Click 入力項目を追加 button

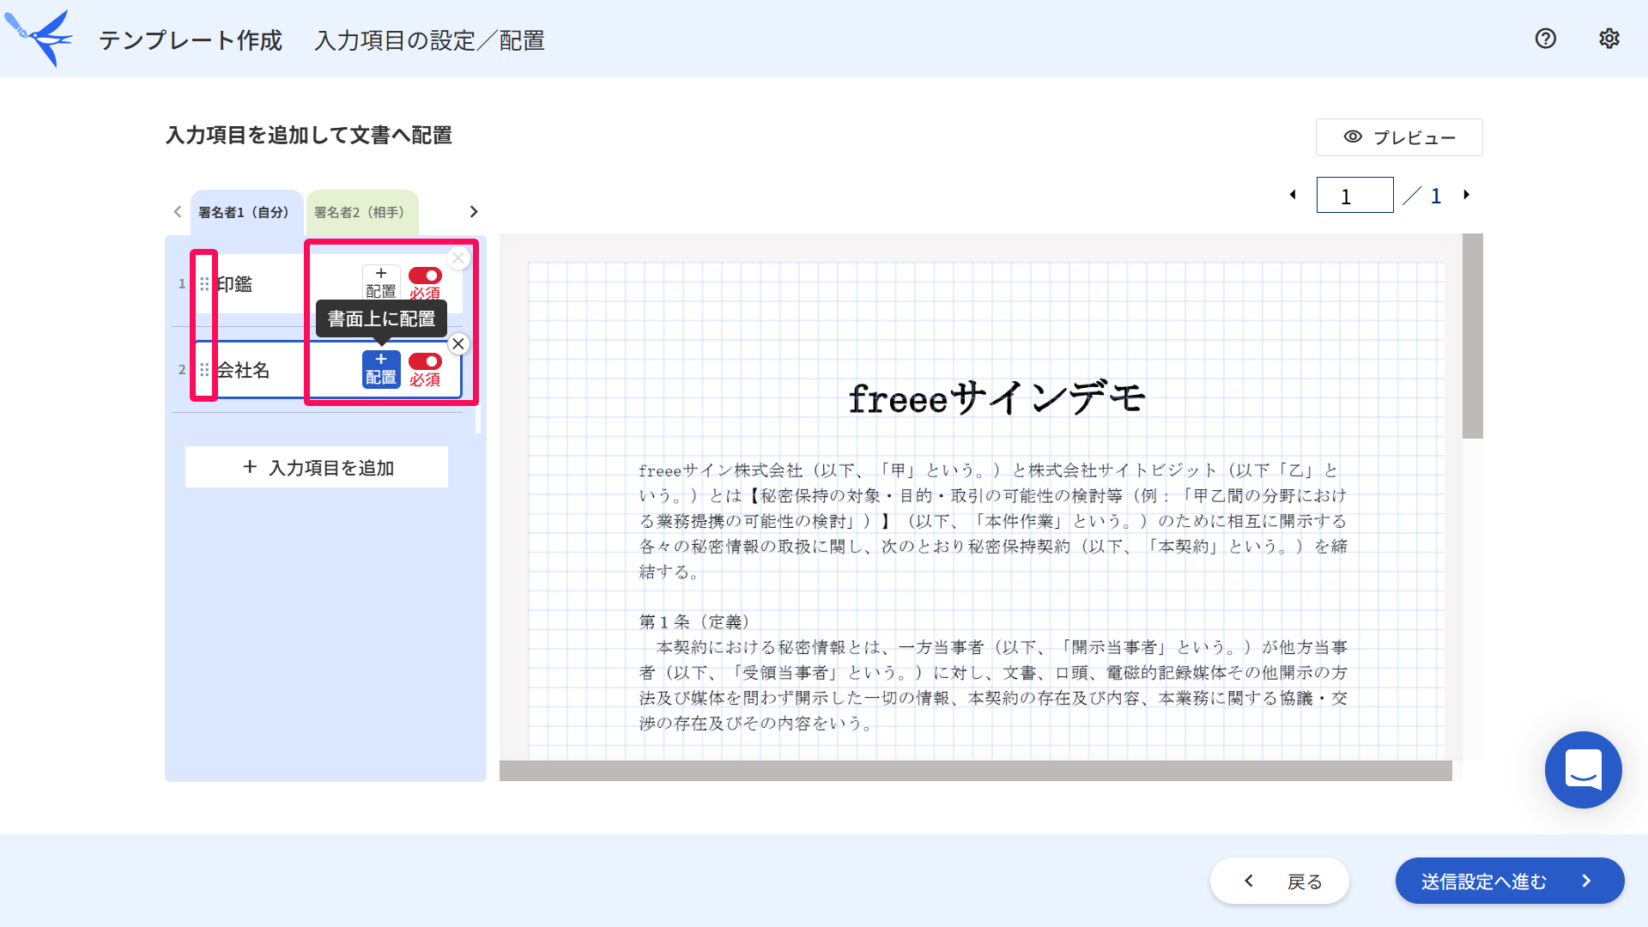317,467
